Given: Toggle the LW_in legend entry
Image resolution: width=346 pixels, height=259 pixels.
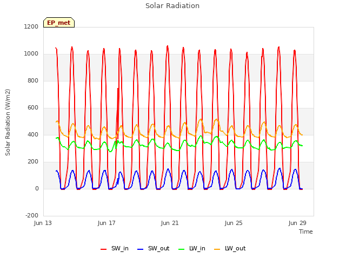Looking at the screenshot, I should (x=192, y=249).
